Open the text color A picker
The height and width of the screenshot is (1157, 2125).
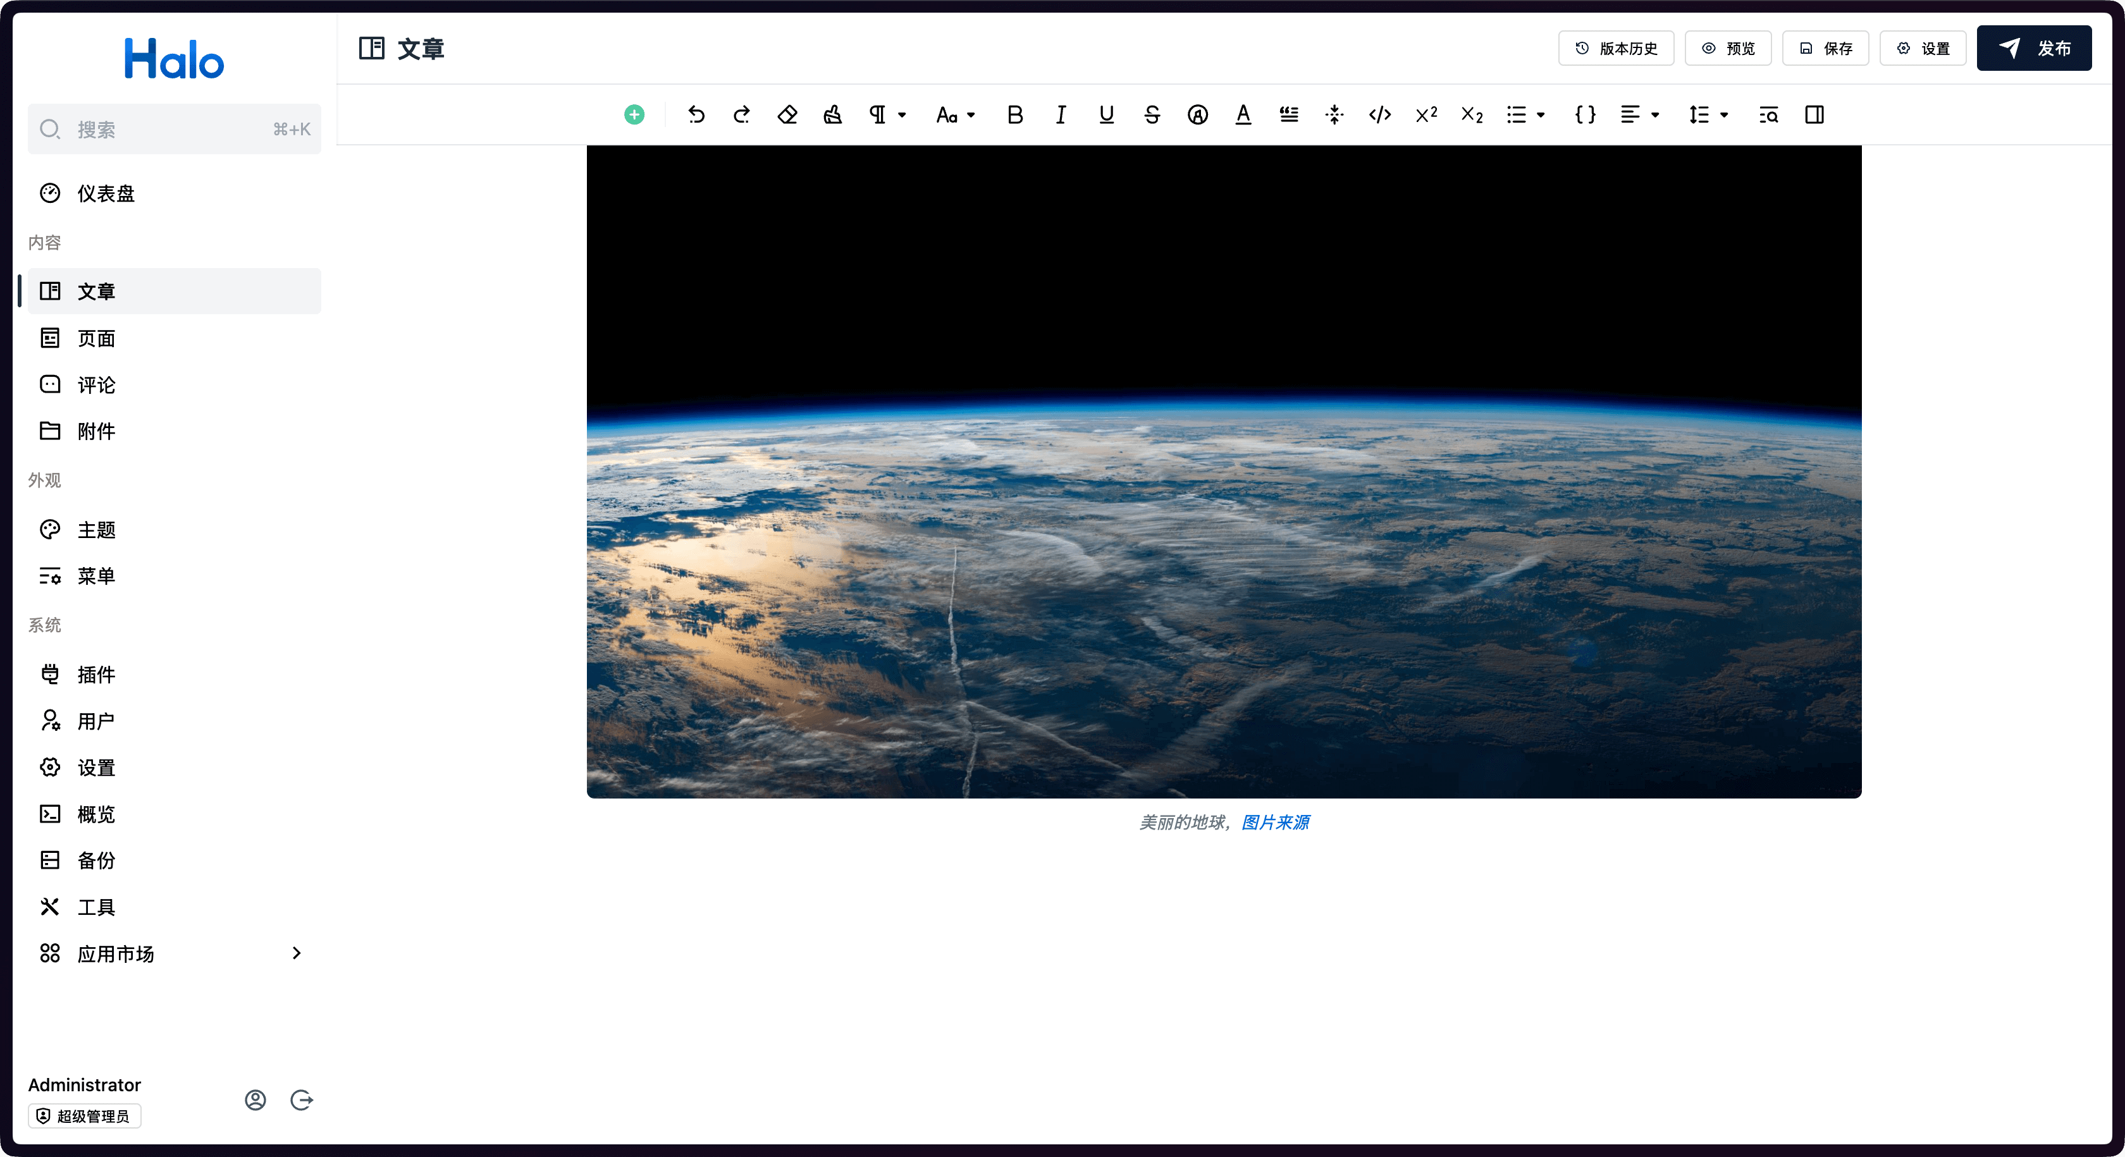pyautogui.click(x=1243, y=114)
